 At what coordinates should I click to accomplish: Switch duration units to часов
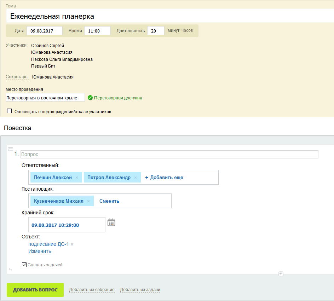[x=187, y=31]
